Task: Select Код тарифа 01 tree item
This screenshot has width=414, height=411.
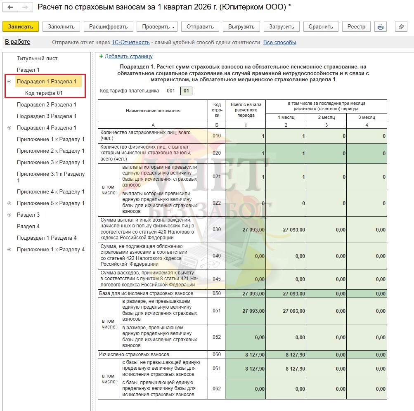Action: tap(44, 93)
